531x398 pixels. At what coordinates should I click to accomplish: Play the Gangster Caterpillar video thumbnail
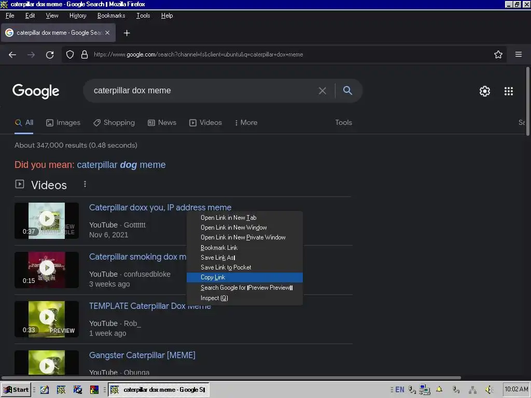click(47, 362)
